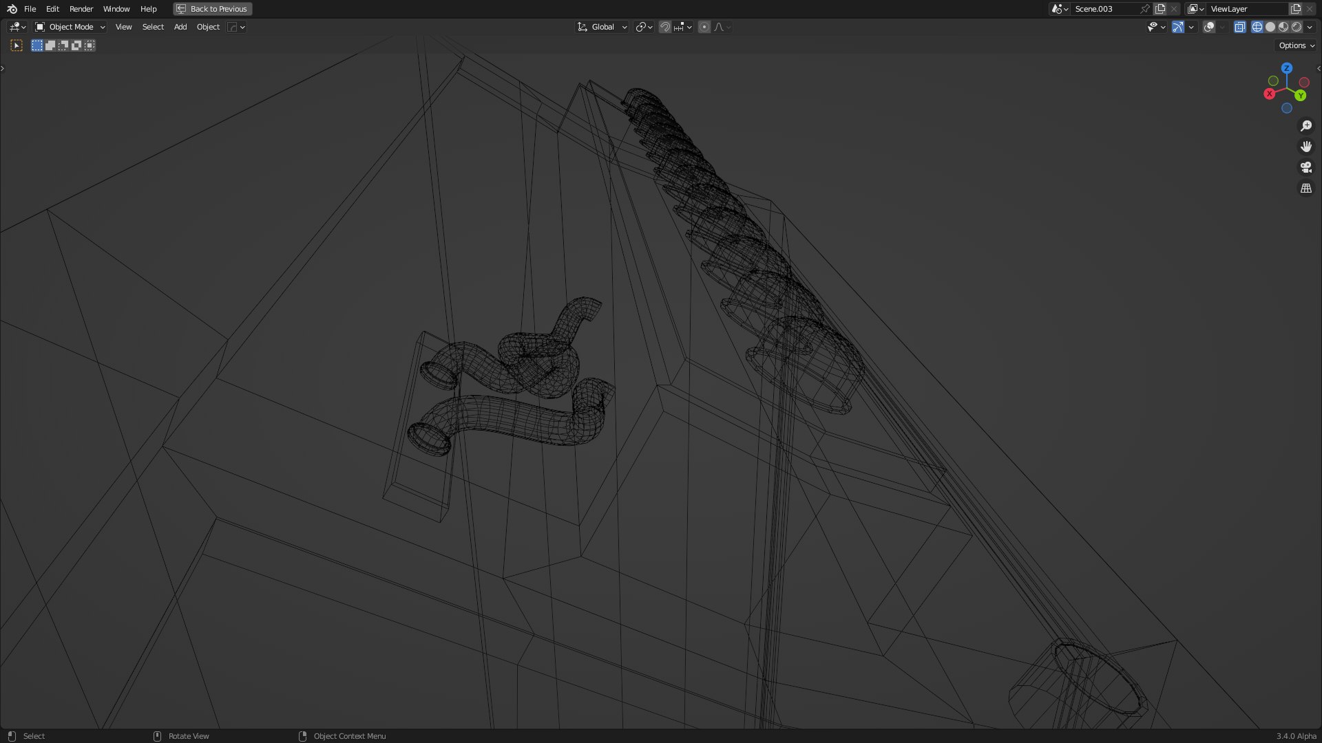
Task: Open the File menu
Action: point(30,9)
